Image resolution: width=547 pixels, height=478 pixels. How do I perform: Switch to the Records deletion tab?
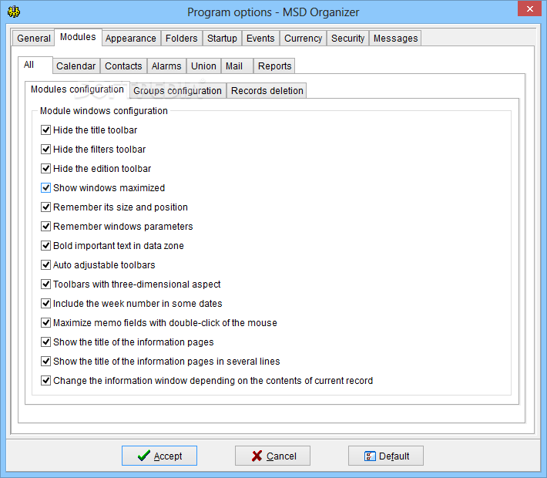point(267,91)
